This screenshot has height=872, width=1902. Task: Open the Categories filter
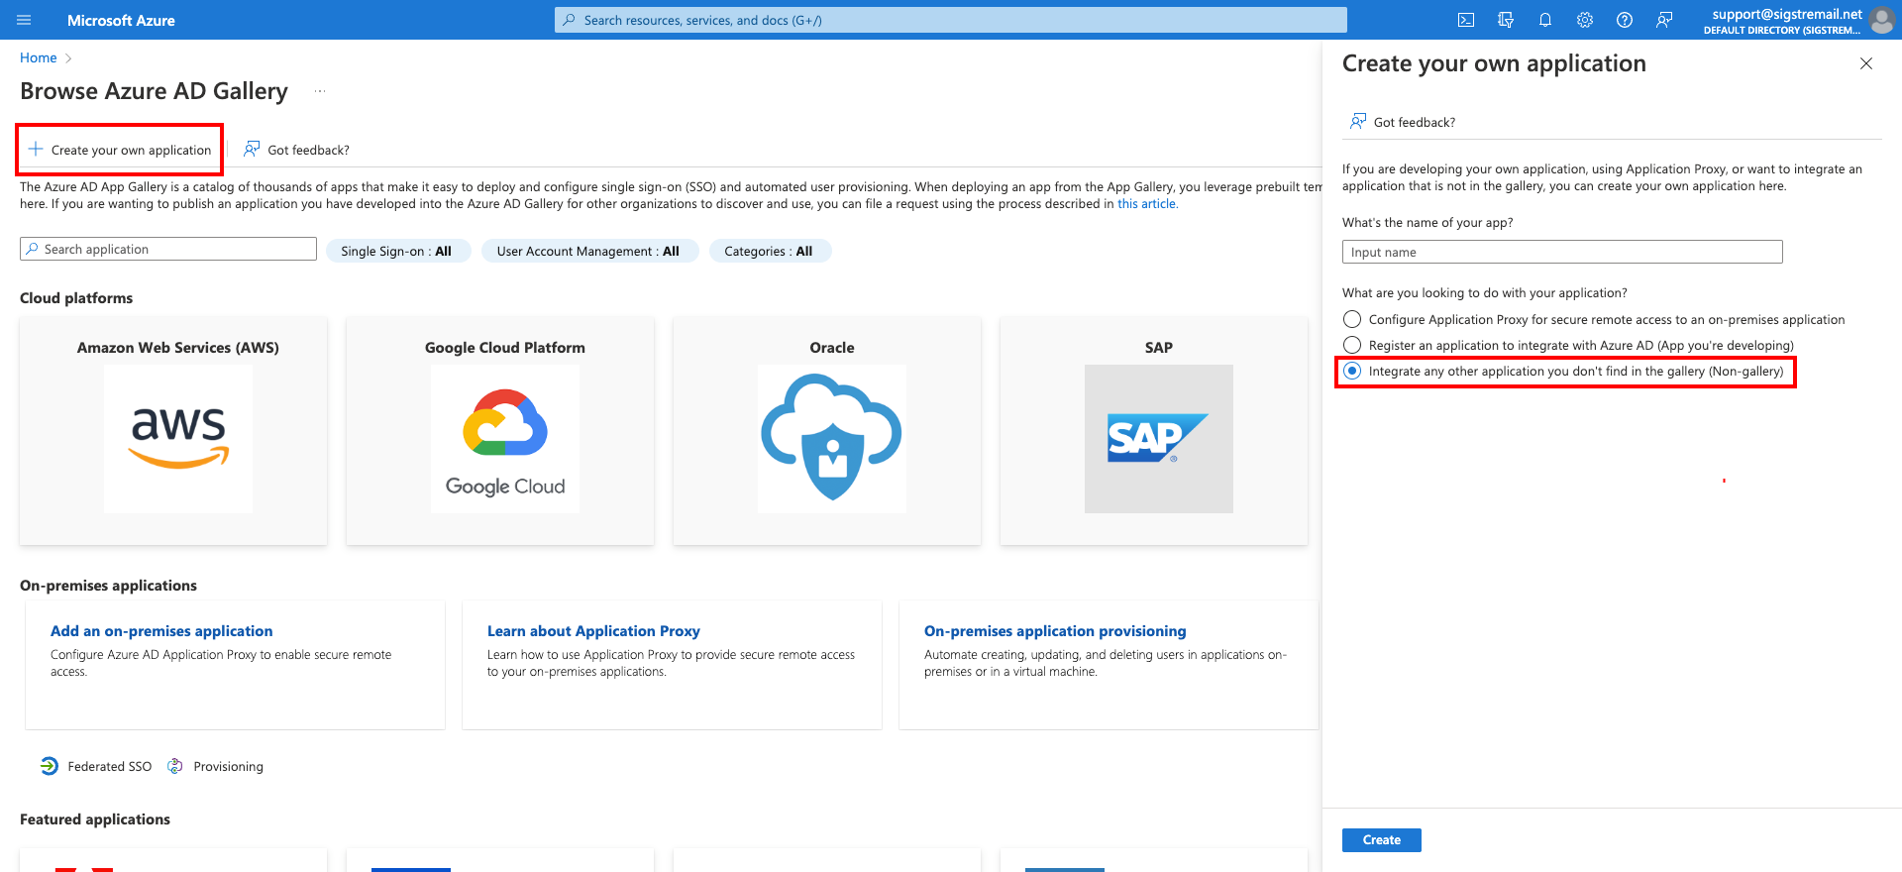769,251
